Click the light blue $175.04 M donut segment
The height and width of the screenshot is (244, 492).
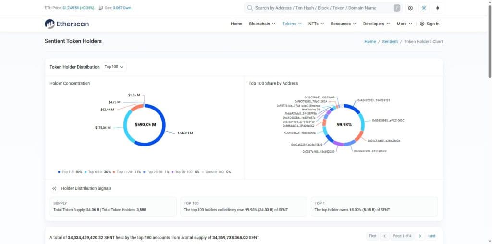[126, 129]
